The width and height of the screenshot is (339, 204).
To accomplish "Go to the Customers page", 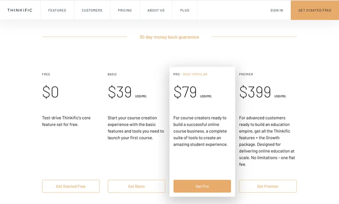I will coord(92,10).
